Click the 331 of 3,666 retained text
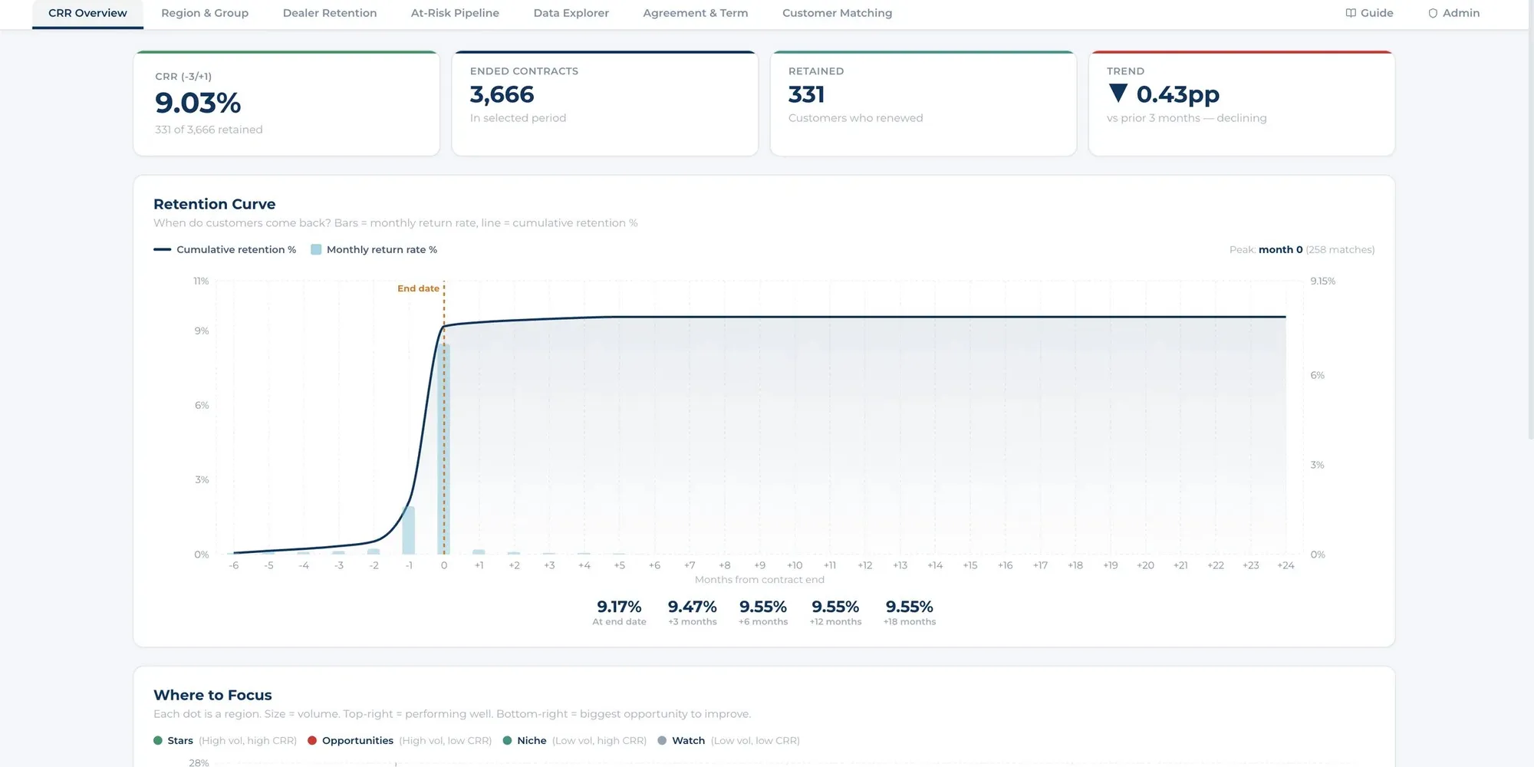The image size is (1534, 767). 209,130
